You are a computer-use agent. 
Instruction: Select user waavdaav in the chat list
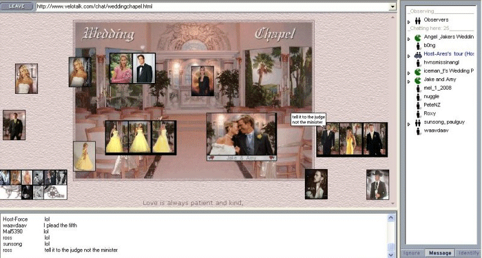tap(435, 131)
